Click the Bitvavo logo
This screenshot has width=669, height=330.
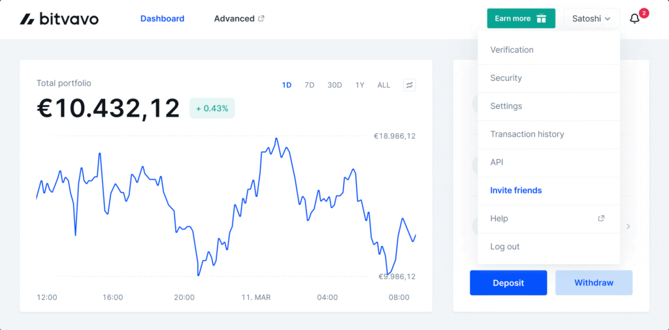pyautogui.click(x=59, y=19)
